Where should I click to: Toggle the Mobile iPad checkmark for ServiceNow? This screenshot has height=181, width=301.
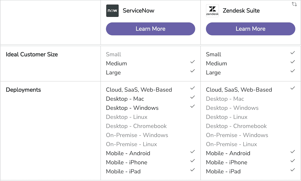tap(193, 169)
